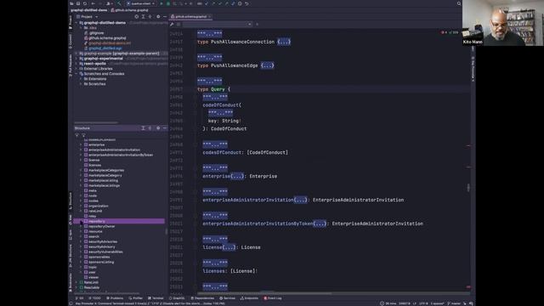
Task: Expand the Extensions folder under Scratches
Action: pyautogui.click(x=81, y=79)
